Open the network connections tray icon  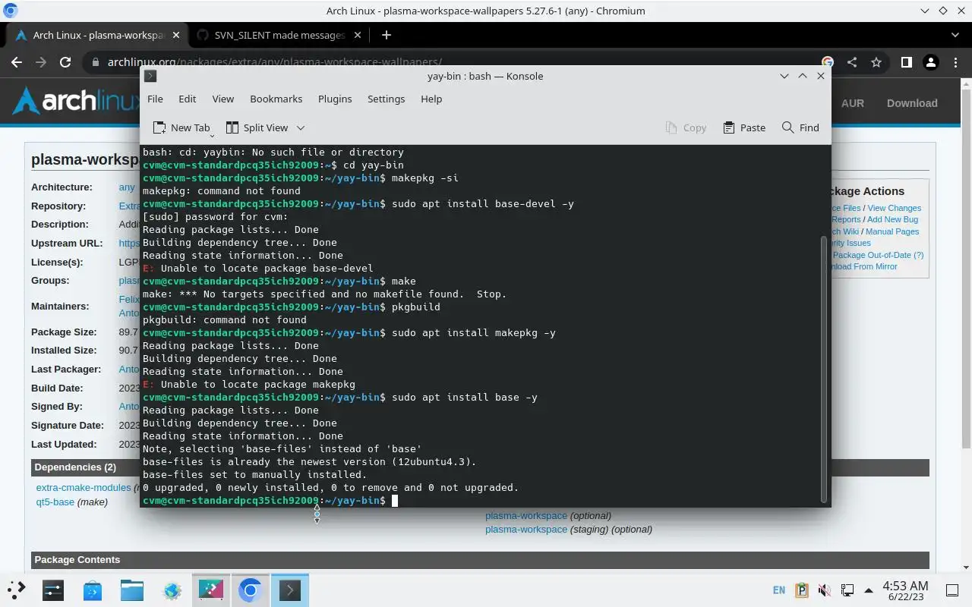point(847,590)
